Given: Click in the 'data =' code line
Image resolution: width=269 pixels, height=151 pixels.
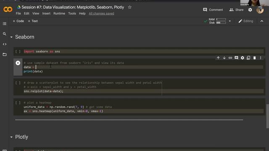Looking at the screenshot, I should 143,67.
